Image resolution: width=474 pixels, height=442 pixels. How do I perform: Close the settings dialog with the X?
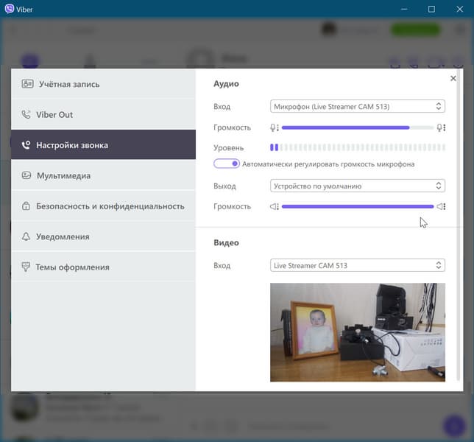point(453,78)
